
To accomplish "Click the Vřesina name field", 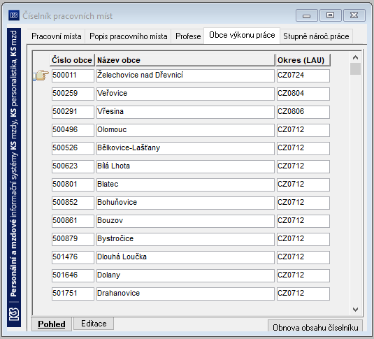I will (185, 112).
